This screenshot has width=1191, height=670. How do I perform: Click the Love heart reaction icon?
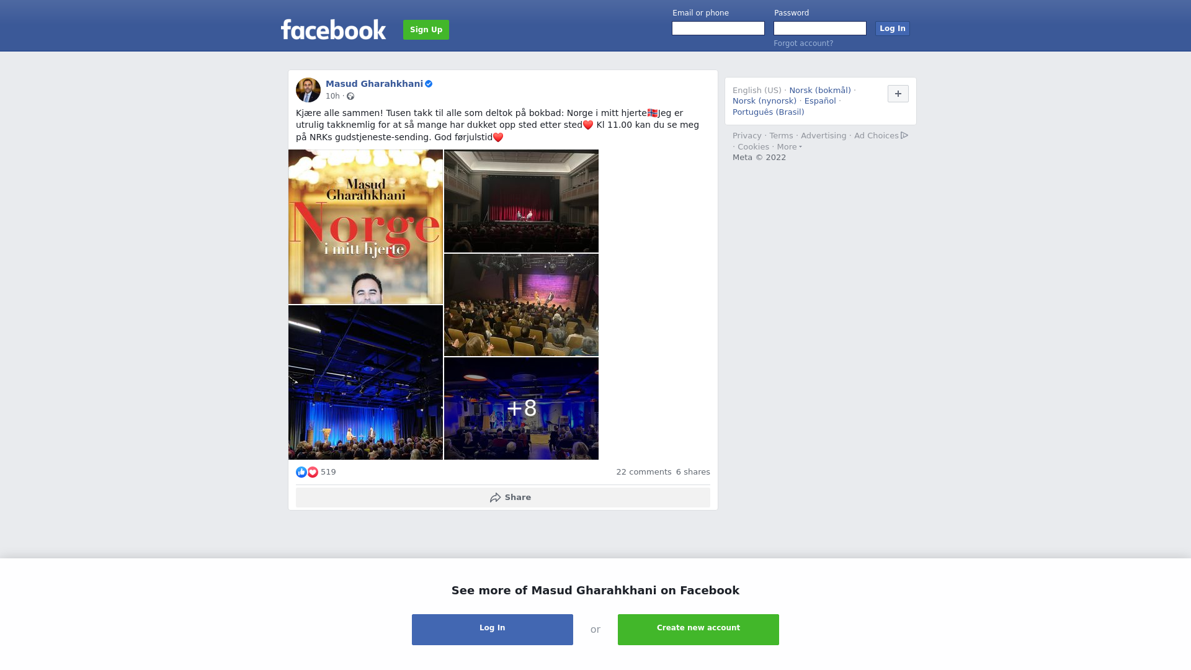click(x=313, y=472)
